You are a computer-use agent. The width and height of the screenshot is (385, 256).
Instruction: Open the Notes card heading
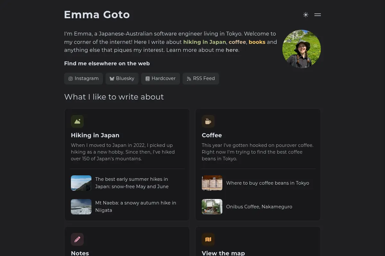pos(80,253)
